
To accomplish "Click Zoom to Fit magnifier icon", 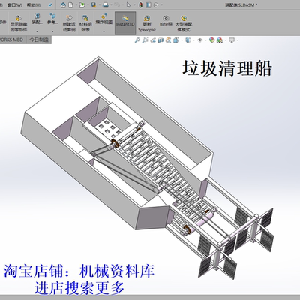I will [137, 40].
